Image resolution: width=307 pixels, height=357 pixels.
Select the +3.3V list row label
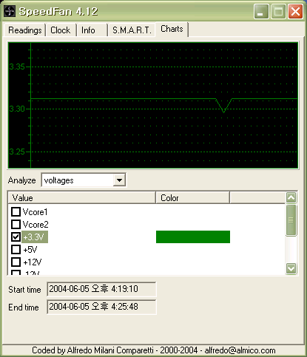pyautogui.click(x=35, y=237)
